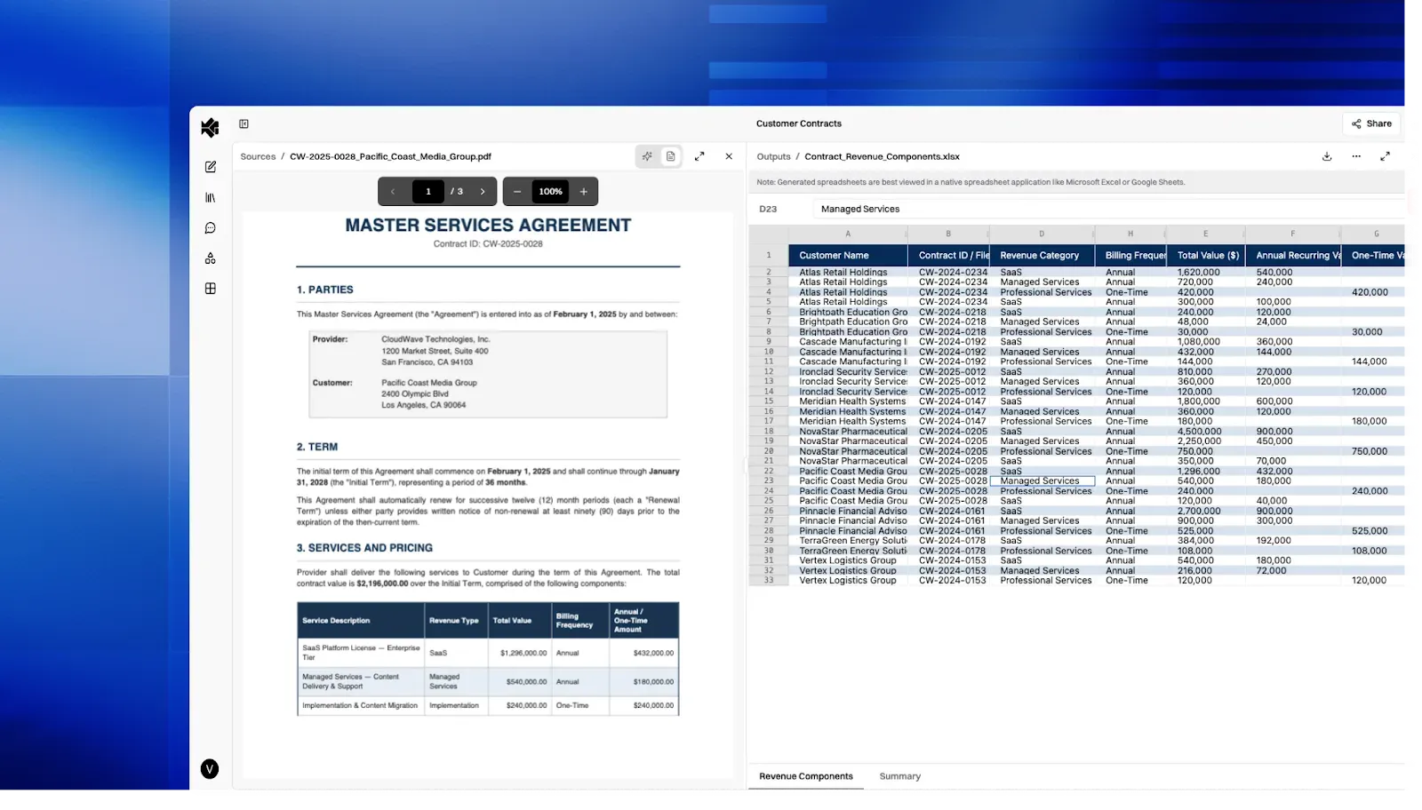Click the Contract ID: CW-2025-0028 subtitle

tap(488, 244)
